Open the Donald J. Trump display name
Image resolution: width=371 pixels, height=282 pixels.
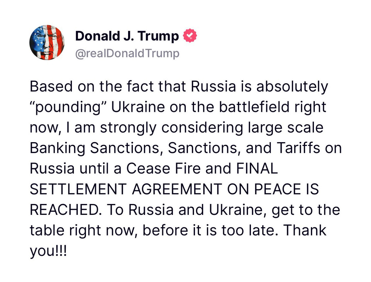click(x=127, y=36)
